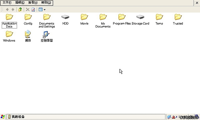This screenshot has width=200, height=120.
Task: Open the Movie folder
Action: [x=84, y=19]
